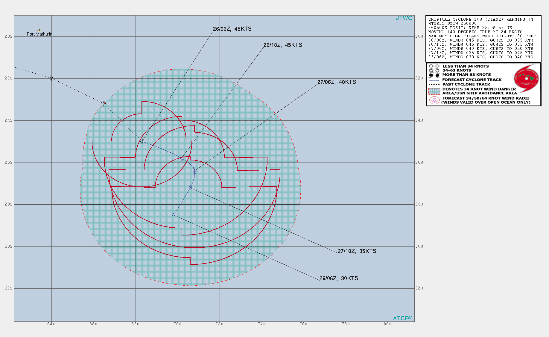The height and width of the screenshot is (337, 549).
Task: Select the 28/06Z final forecast position circle
Action: (174, 215)
